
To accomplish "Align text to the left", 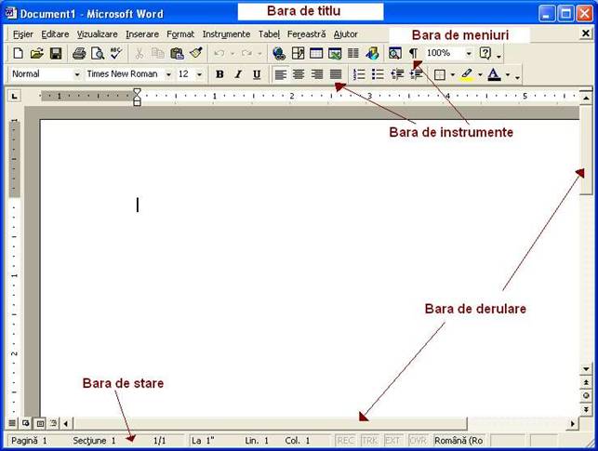I will pos(280,74).
